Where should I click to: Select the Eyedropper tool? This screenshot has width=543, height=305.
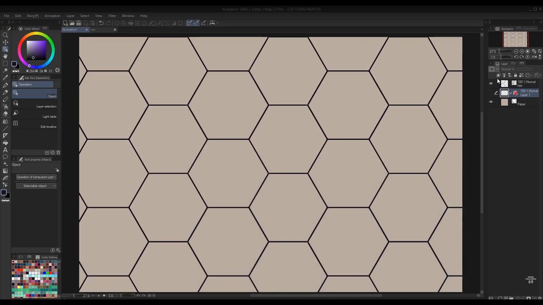point(5,78)
